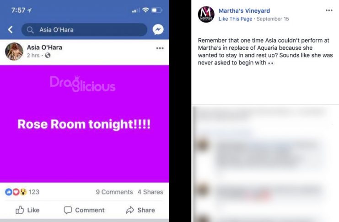This screenshot has height=222, width=339.
Task: Open Martha's Vineyard post options menu
Action: point(329,11)
